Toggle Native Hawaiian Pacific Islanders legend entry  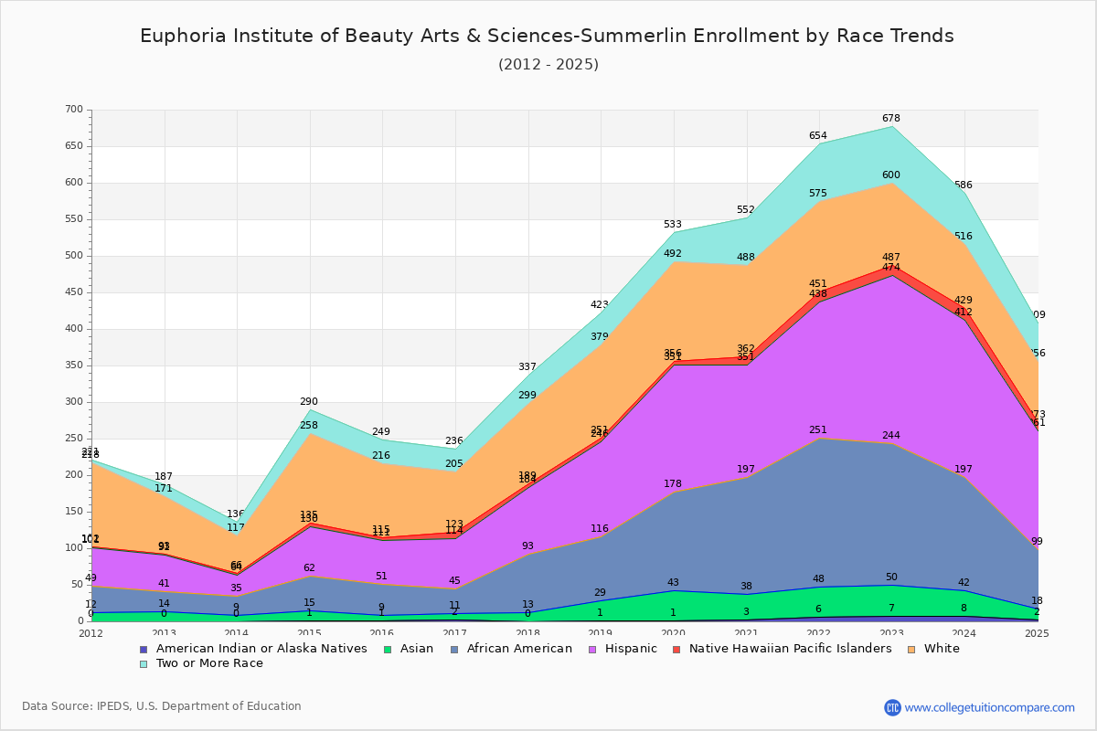[x=783, y=649]
